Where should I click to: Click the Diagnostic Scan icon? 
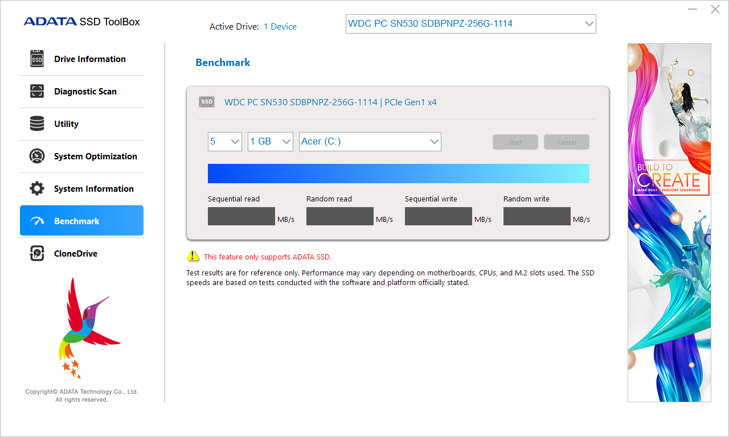(x=37, y=92)
